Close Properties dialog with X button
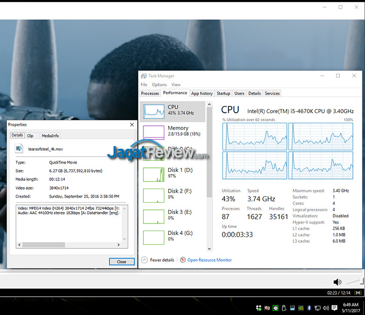 point(132,125)
